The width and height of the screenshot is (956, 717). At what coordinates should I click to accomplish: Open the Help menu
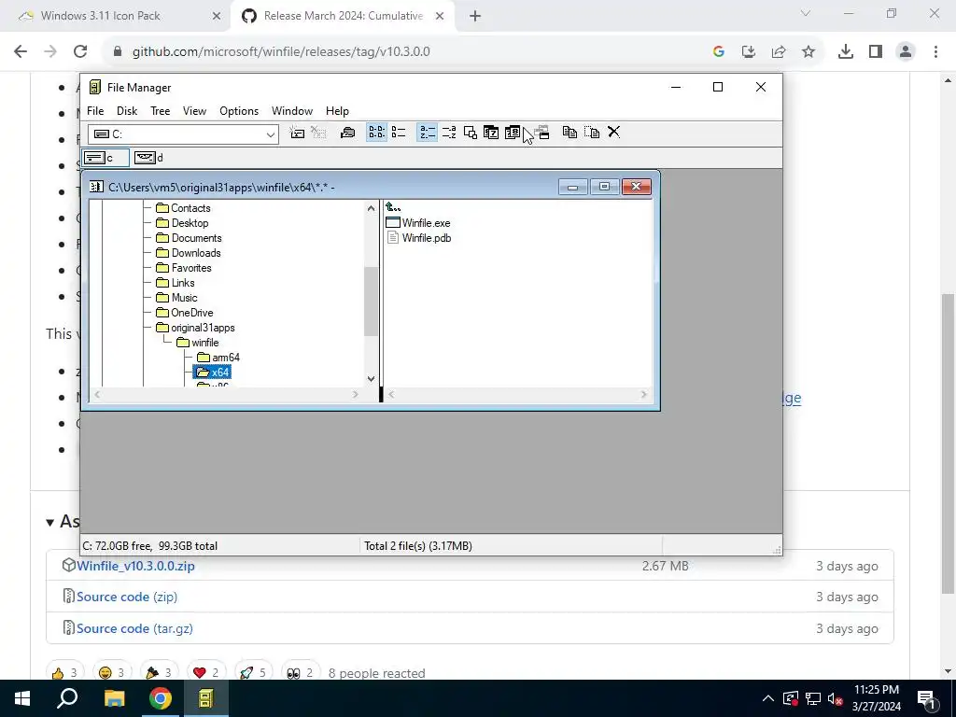pyautogui.click(x=337, y=111)
